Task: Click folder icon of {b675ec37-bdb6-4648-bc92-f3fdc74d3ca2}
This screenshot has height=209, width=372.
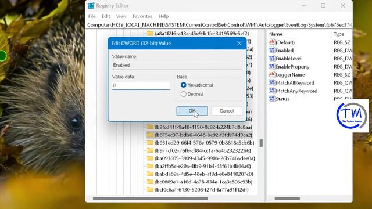Action: [150, 135]
